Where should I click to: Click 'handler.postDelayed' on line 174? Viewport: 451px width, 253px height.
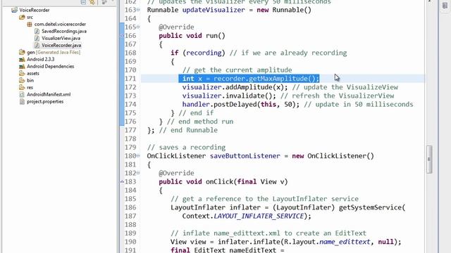click(x=219, y=105)
